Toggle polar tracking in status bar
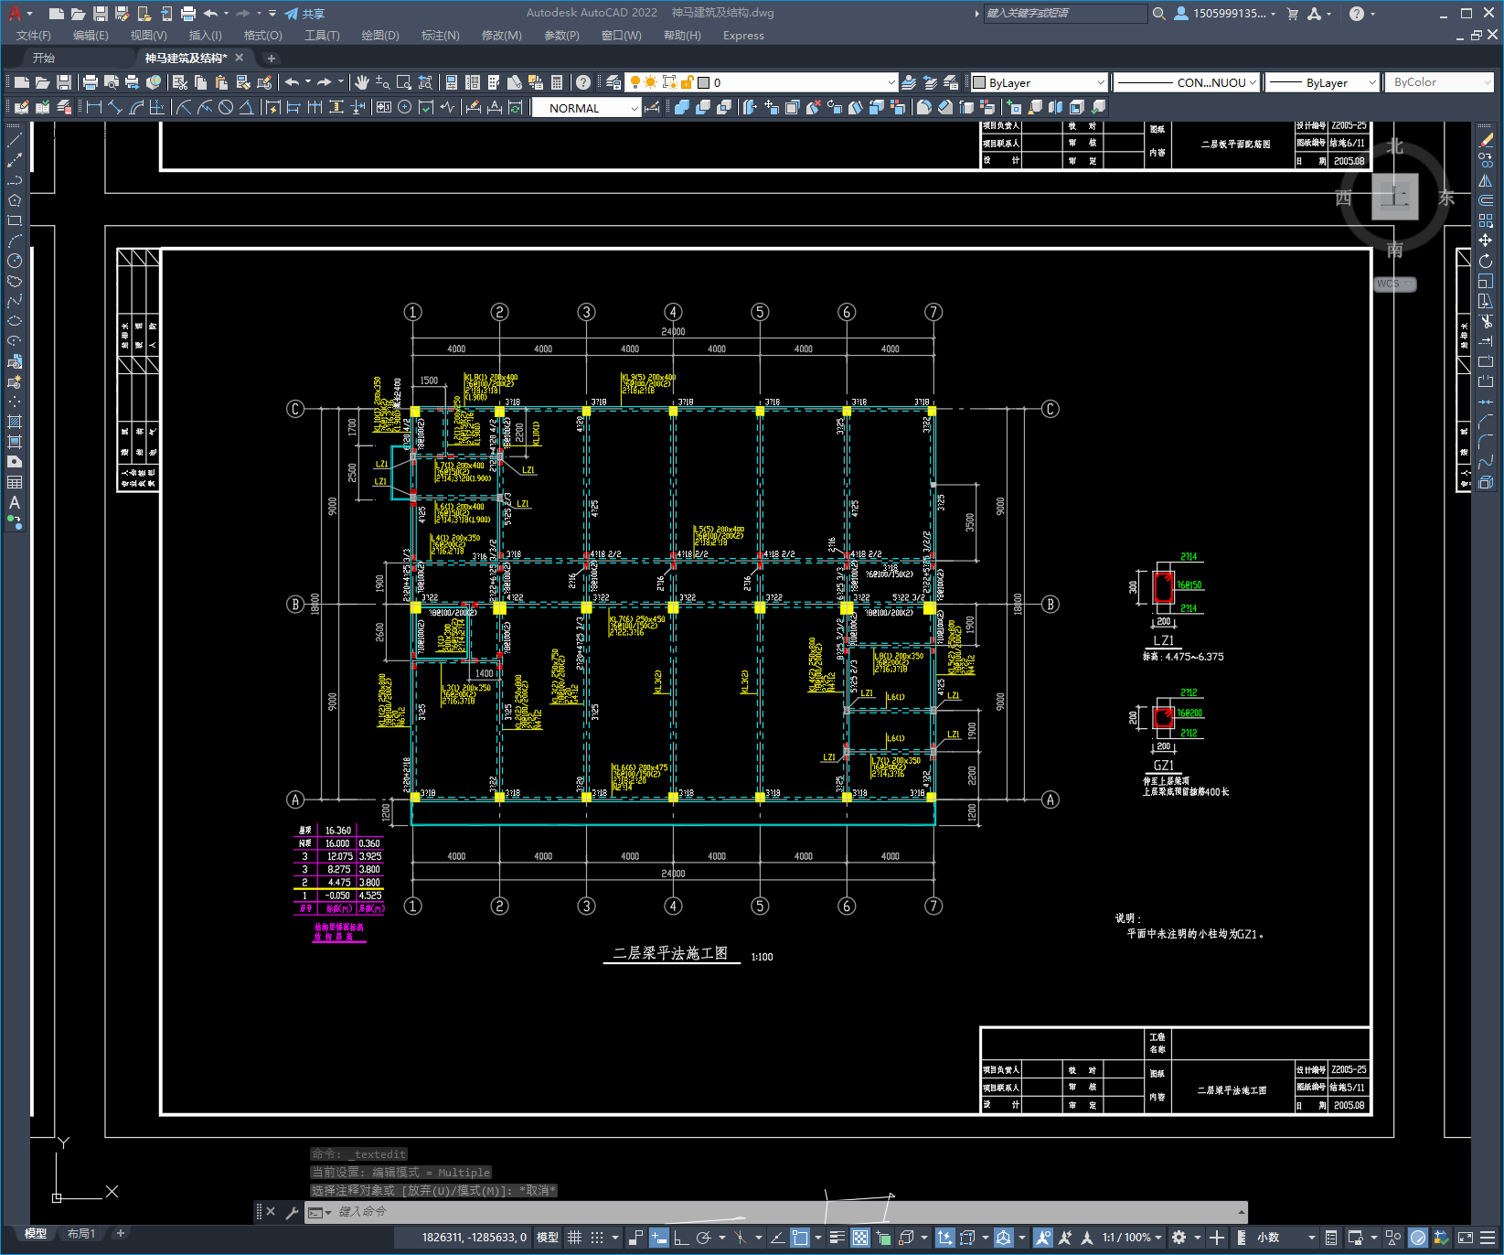 [703, 1238]
